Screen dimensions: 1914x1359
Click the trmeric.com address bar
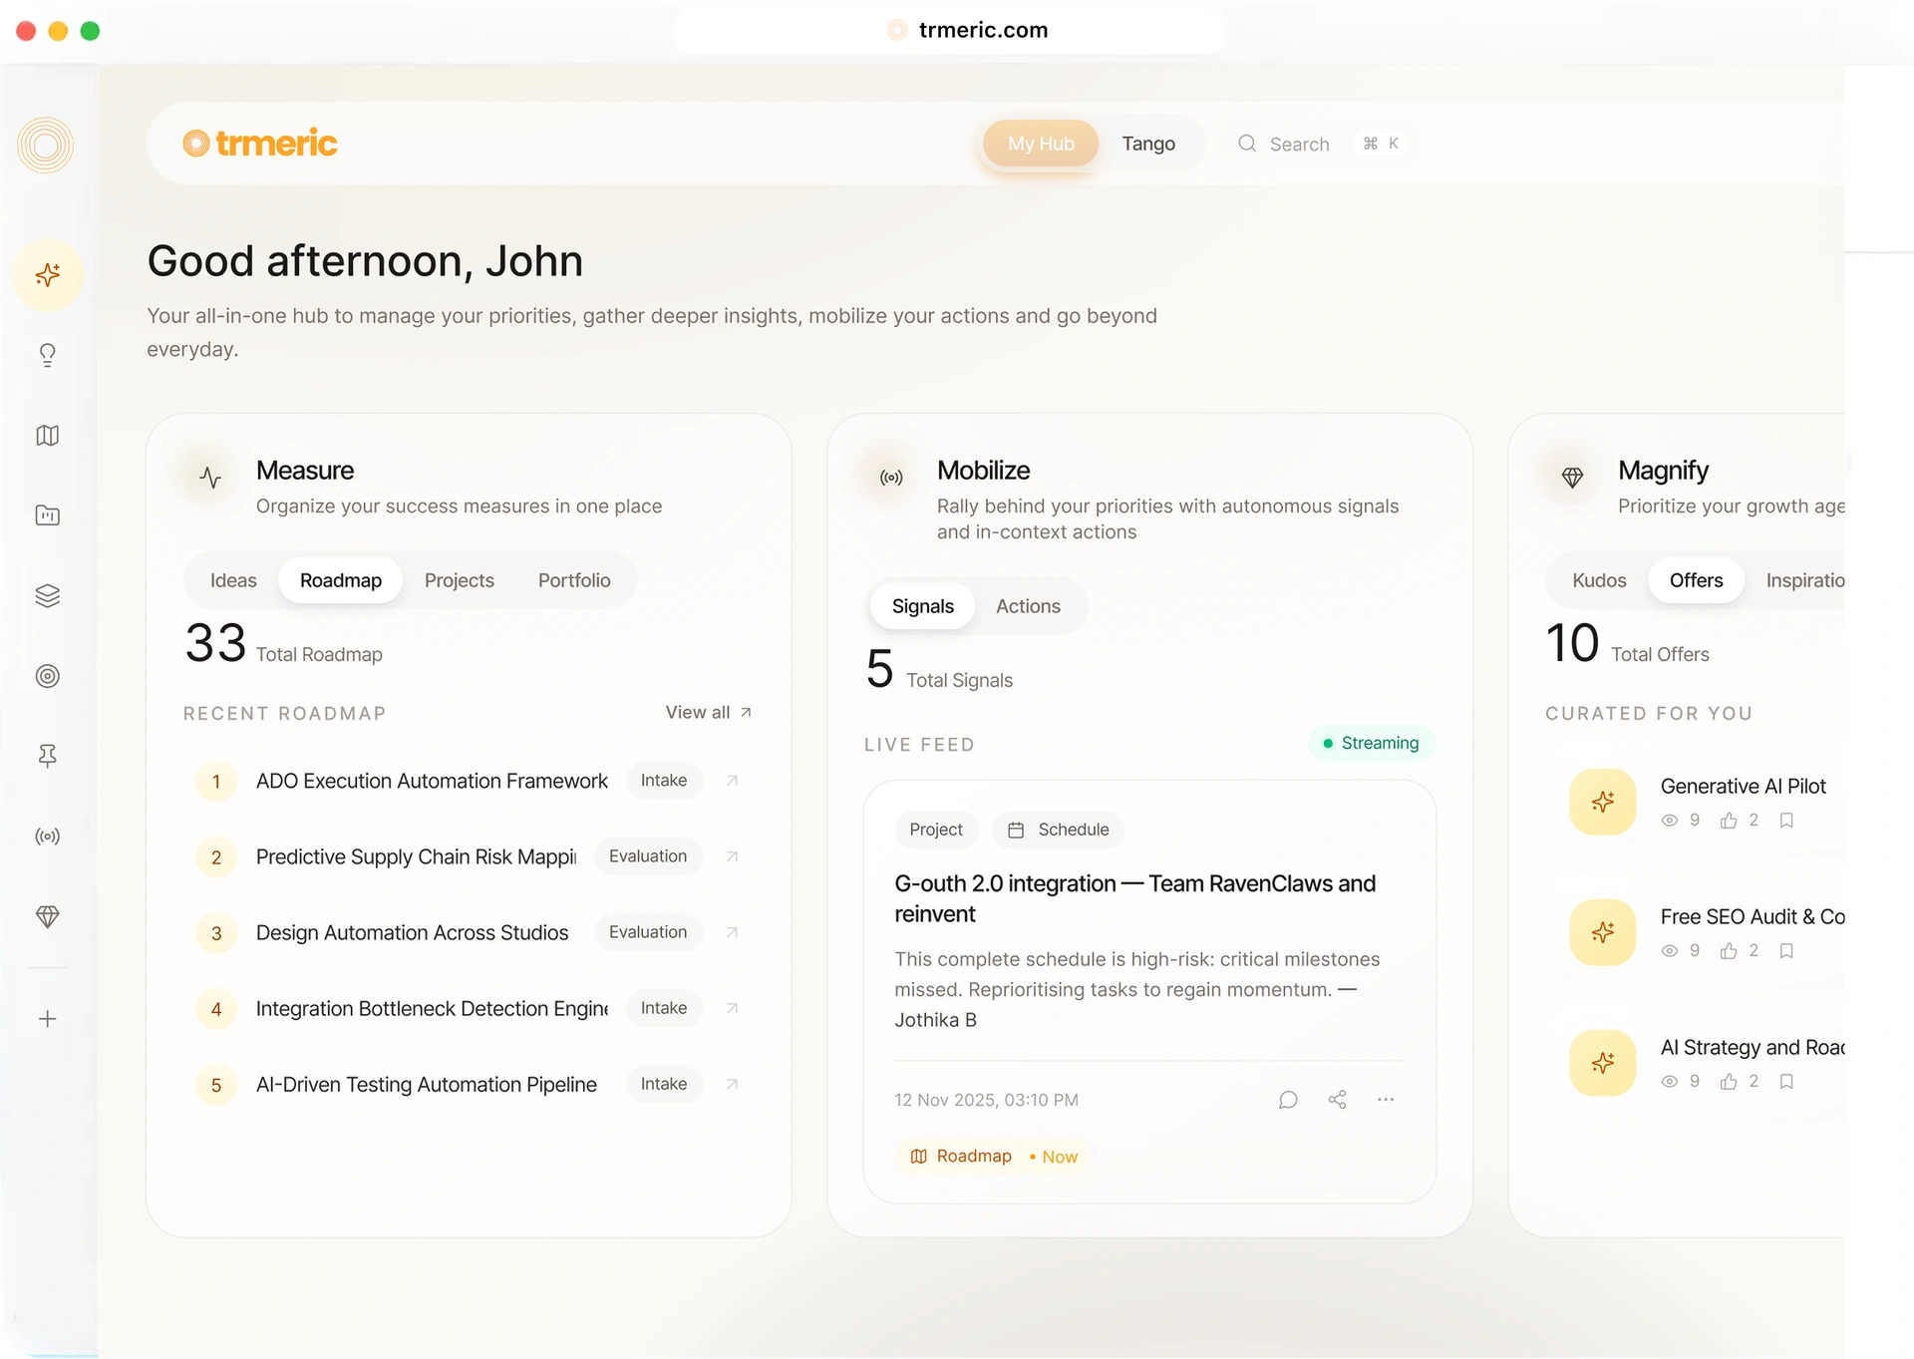[950, 30]
